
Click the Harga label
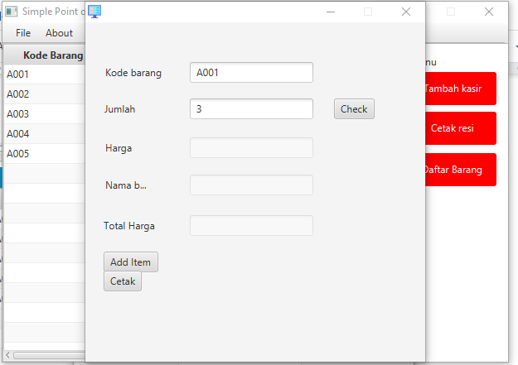pyautogui.click(x=119, y=148)
